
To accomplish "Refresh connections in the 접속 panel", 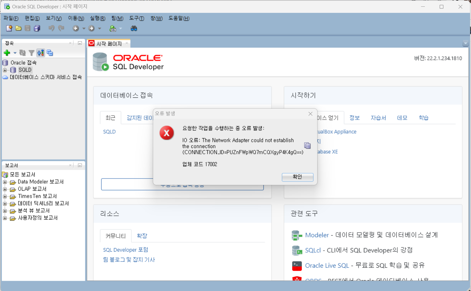I will click(22, 53).
